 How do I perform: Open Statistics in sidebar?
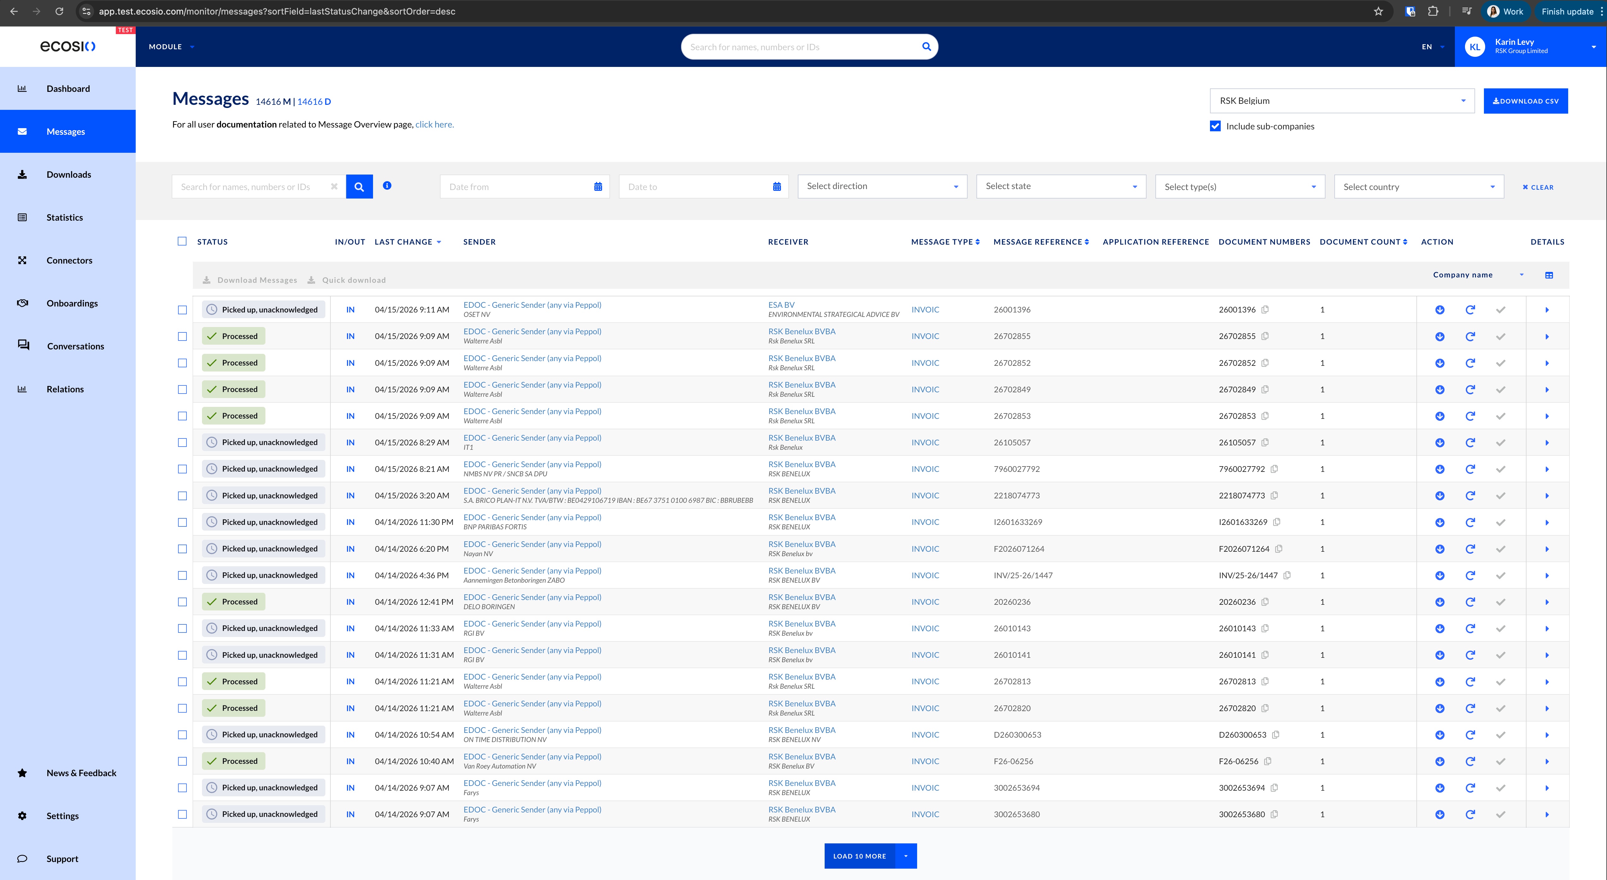(68, 218)
